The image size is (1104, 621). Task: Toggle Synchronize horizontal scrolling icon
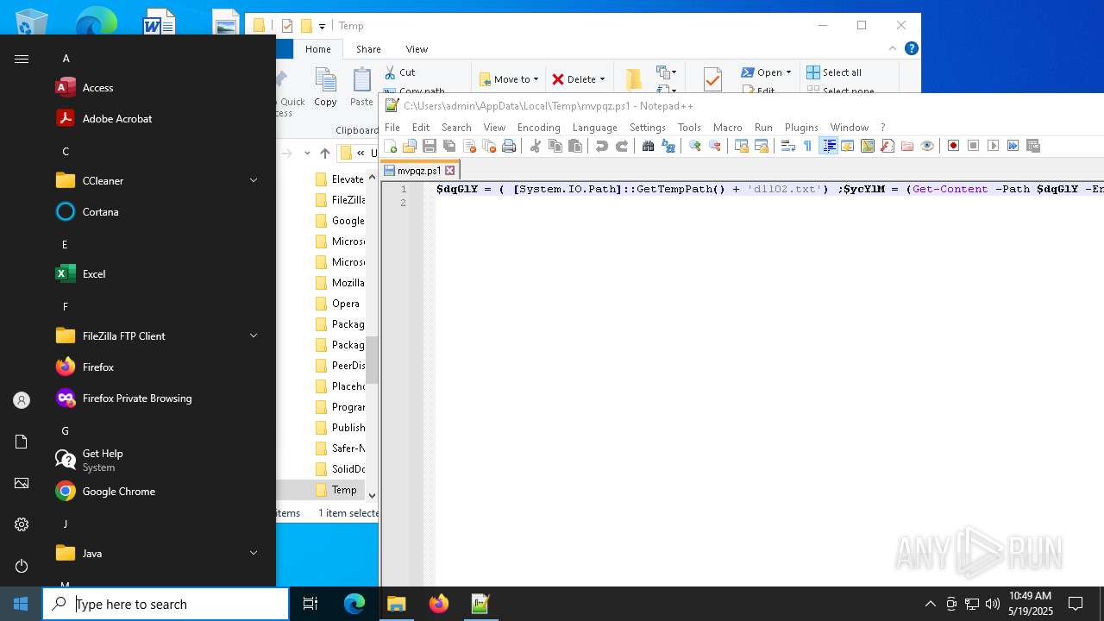[x=761, y=146]
